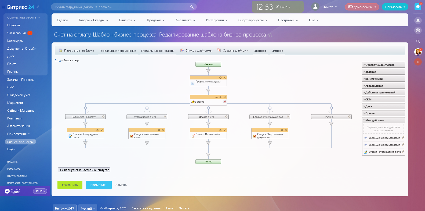Open Смарт-процессы menu
Viewport: 425px width, 211px height.
click(x=253, y=20)
